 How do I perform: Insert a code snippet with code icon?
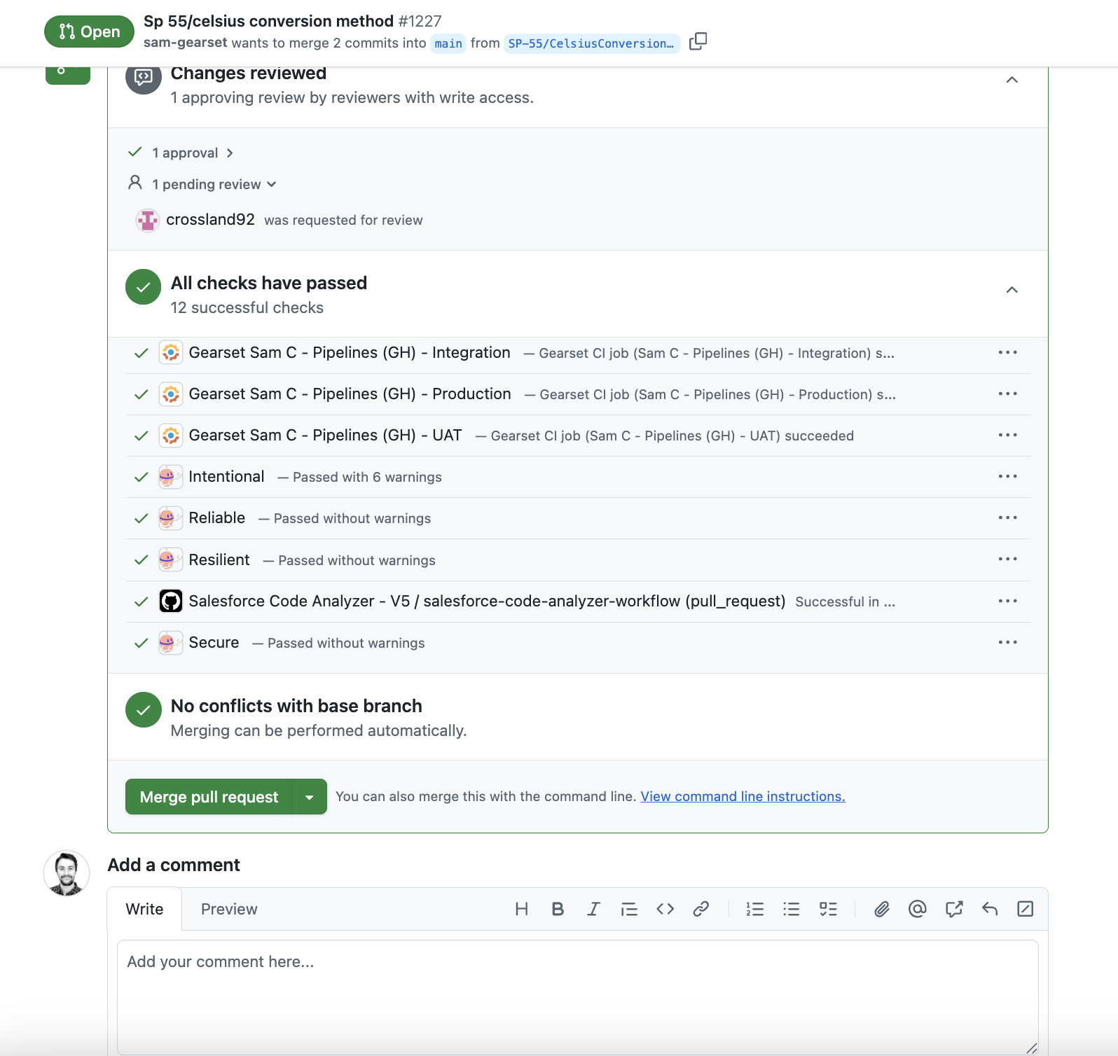(665, 909)
